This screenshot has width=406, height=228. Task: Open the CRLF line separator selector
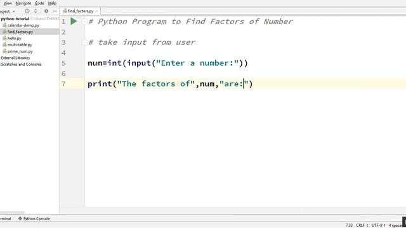coord(362,225)
